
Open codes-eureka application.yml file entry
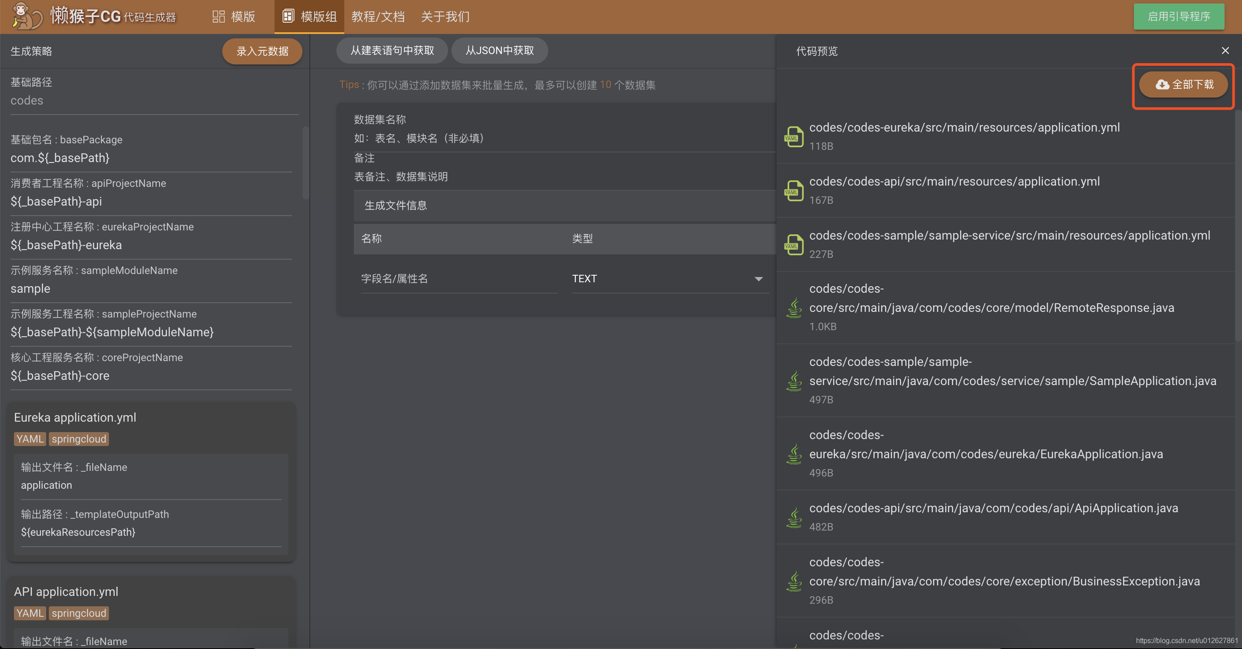(x=1006, y=137)
